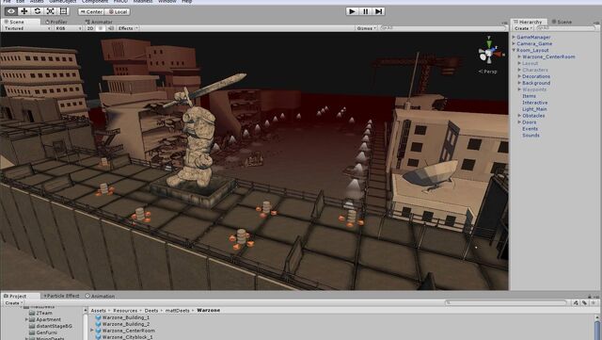The image size is (602, 340).
Task: Select the Move transform tool
Action: [24, 11]
